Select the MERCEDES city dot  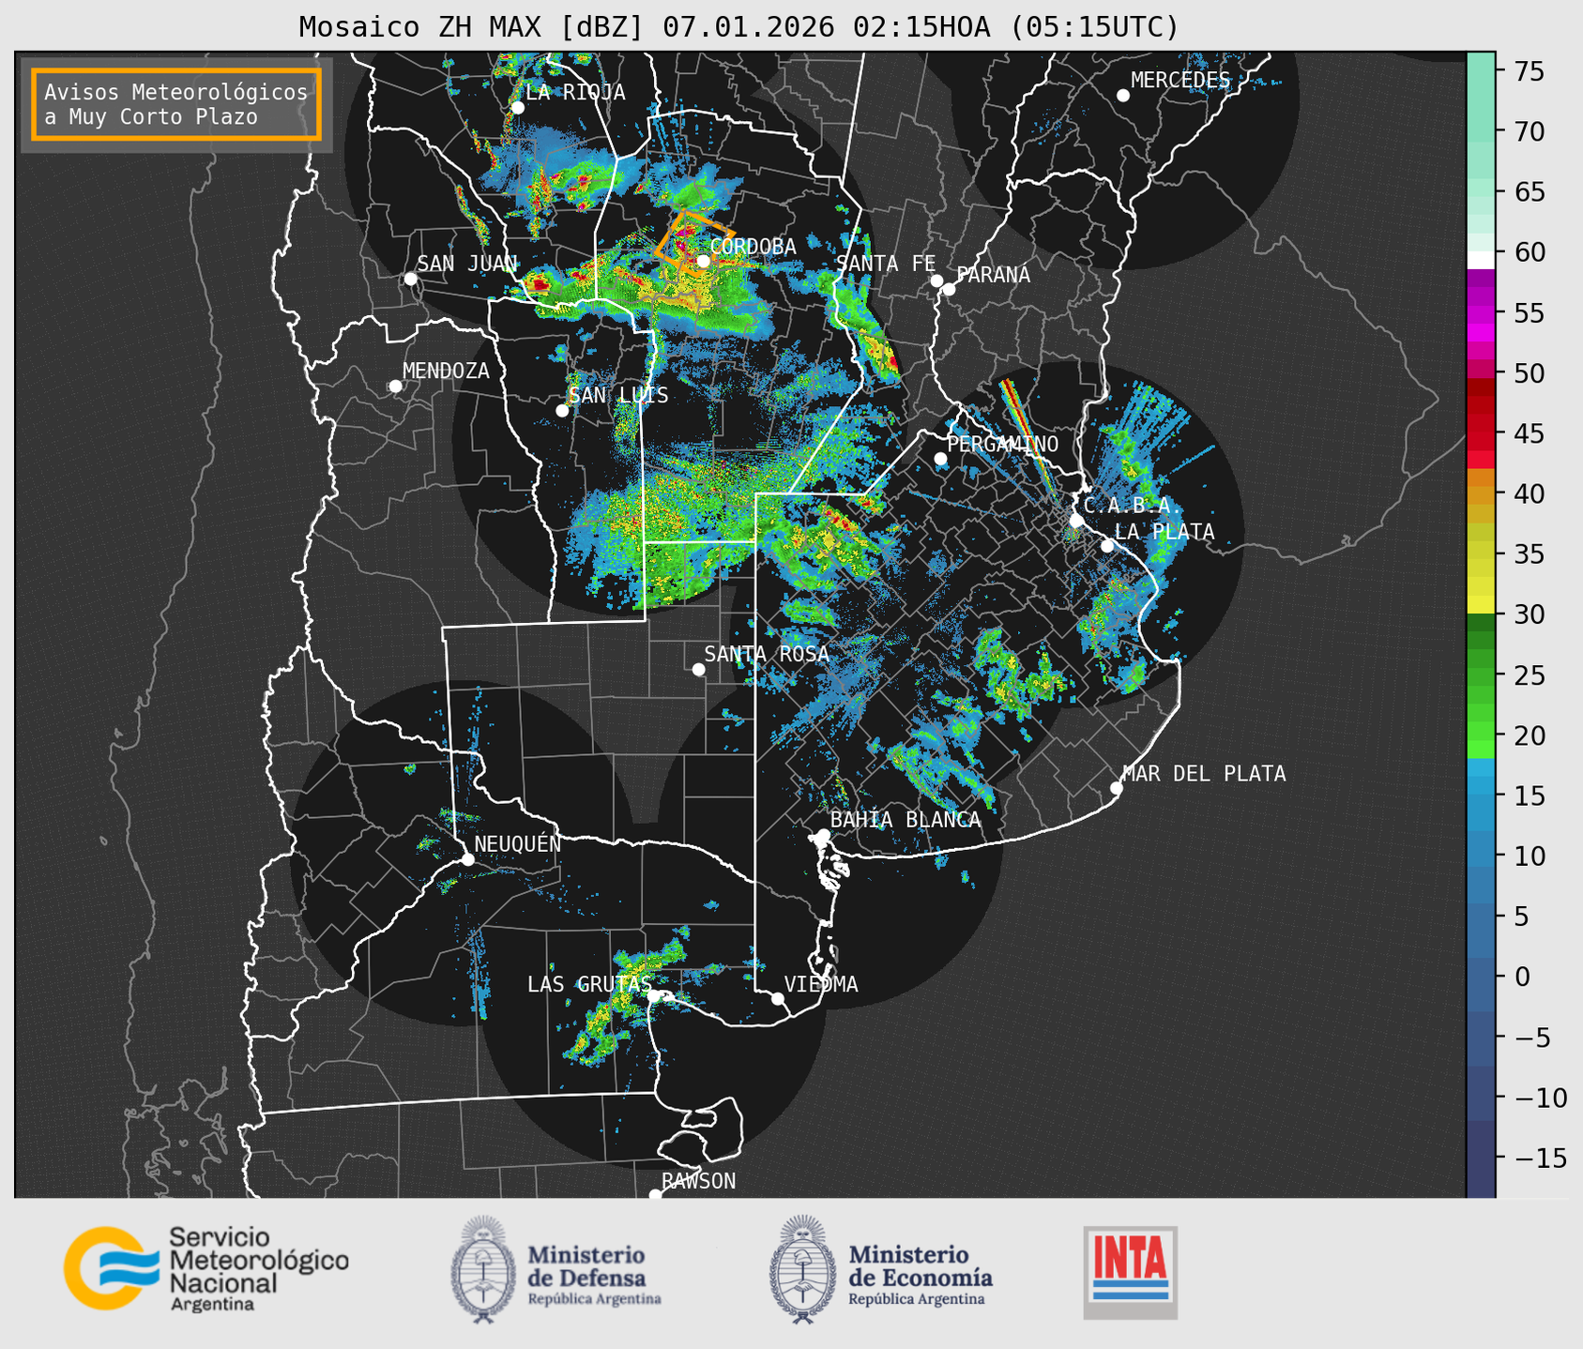[1123, 96]
